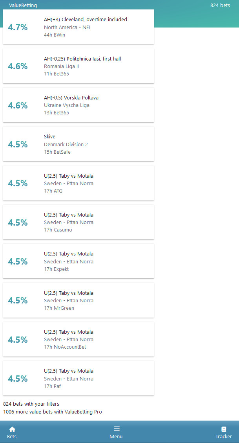Open the Tracker book icon
This screenshot has height=443, width=239.
(x=224, y=429)
